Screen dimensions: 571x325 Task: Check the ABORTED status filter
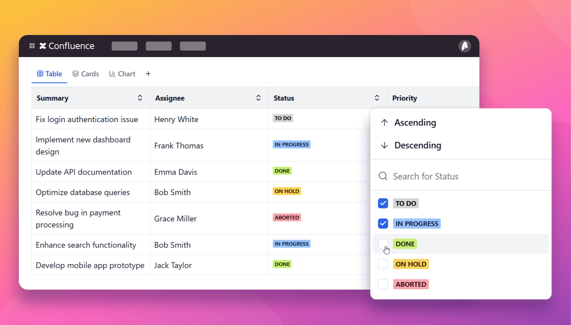coord(383,284)
